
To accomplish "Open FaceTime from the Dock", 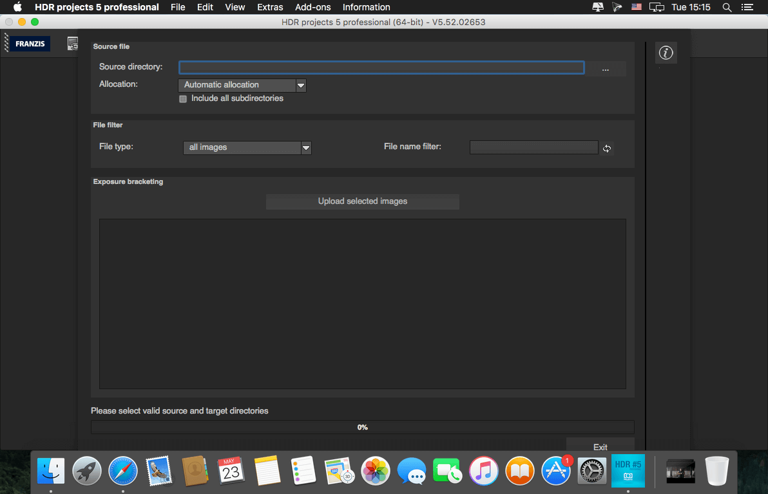I will (x=447, y=471).
